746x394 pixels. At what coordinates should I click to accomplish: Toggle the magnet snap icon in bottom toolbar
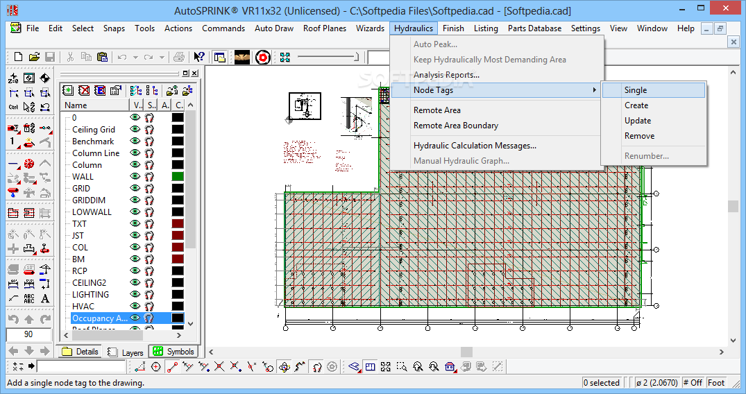(x=317, y=366)
